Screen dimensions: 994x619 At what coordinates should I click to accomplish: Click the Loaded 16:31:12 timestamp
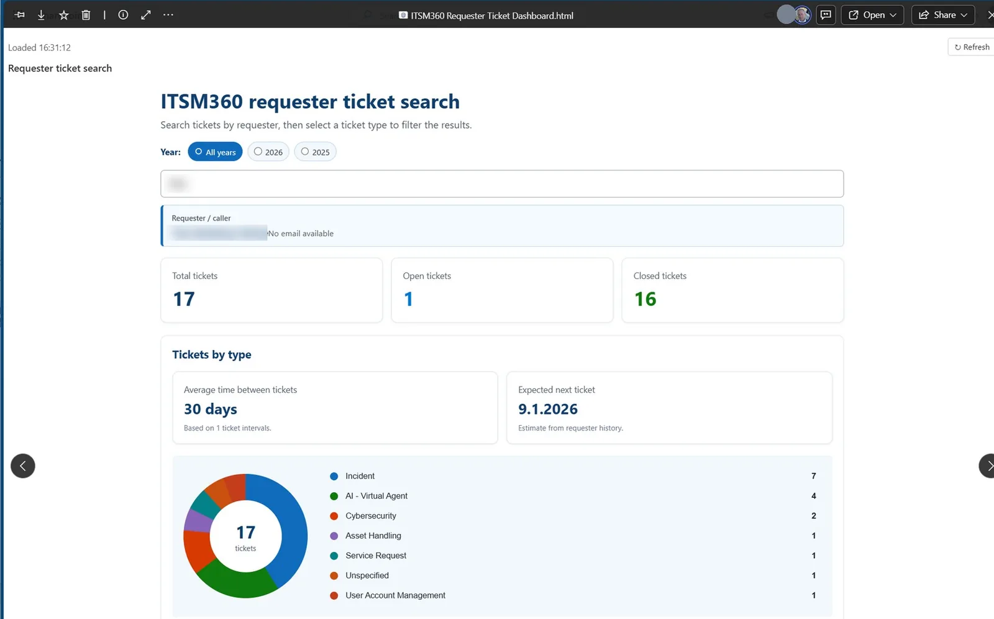tap(39, 48)
